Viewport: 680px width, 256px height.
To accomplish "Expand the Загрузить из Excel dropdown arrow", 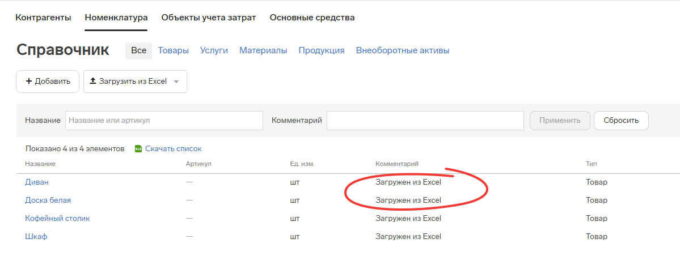I will (176, 82).
